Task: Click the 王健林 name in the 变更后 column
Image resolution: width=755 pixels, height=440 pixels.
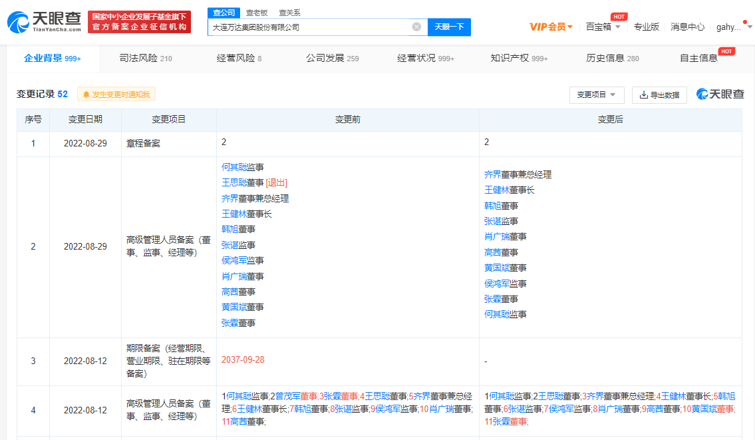Action: [x=496, y=190]
